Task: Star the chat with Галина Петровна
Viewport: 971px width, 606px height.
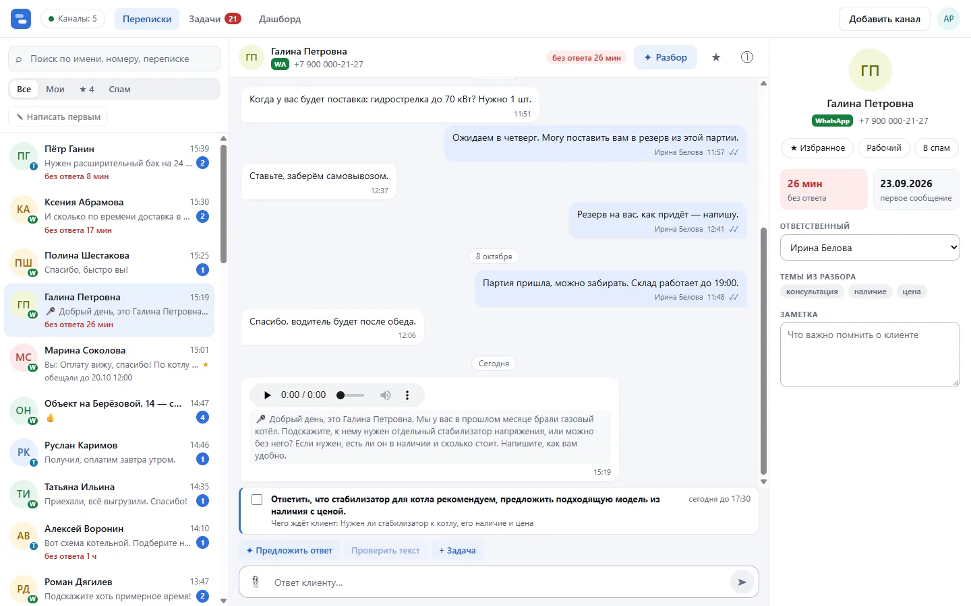Action: tap(716, 57)
